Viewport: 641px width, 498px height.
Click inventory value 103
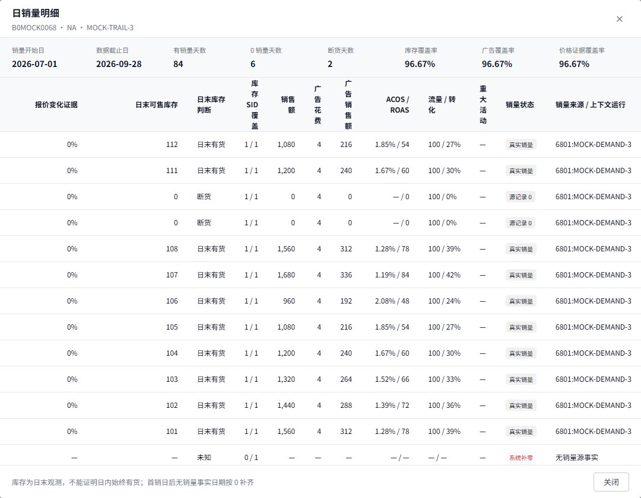click(172, 379)
